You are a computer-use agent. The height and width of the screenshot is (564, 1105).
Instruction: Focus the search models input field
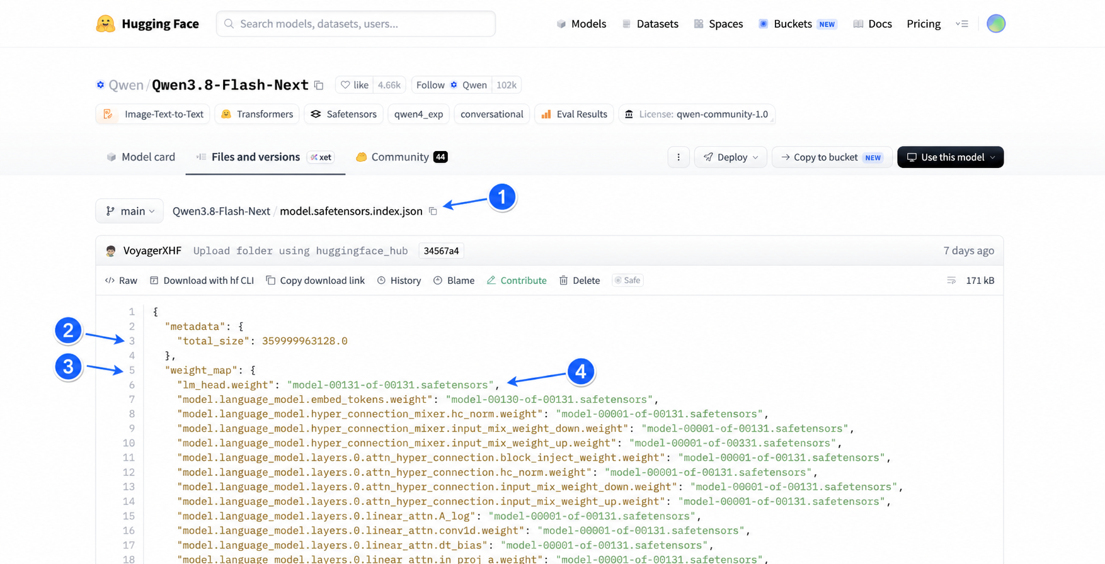pyautogui.click(x=356, y=24)
